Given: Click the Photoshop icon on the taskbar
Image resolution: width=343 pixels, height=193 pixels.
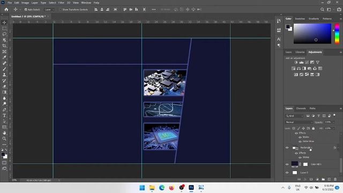Looking at the screenshot, I should tap(191, 188).
